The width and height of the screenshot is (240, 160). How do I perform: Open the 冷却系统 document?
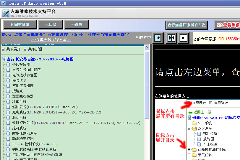[19, 102]
